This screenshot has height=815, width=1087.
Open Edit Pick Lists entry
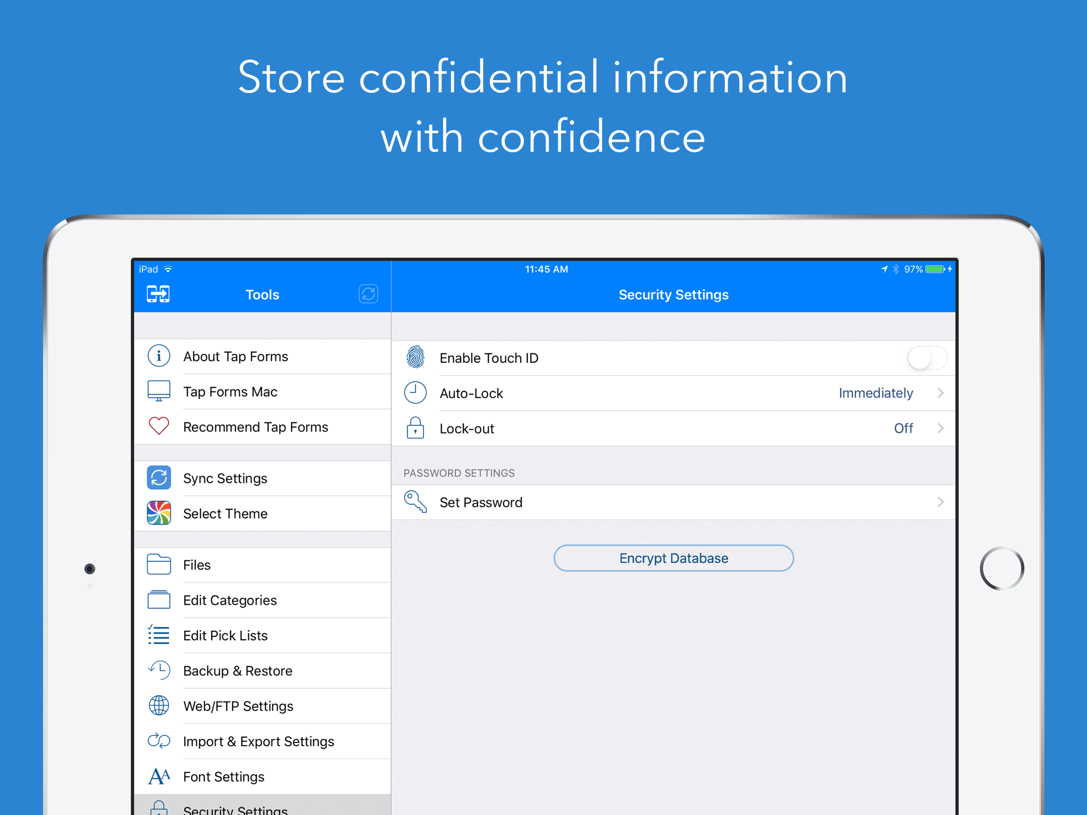225,636
